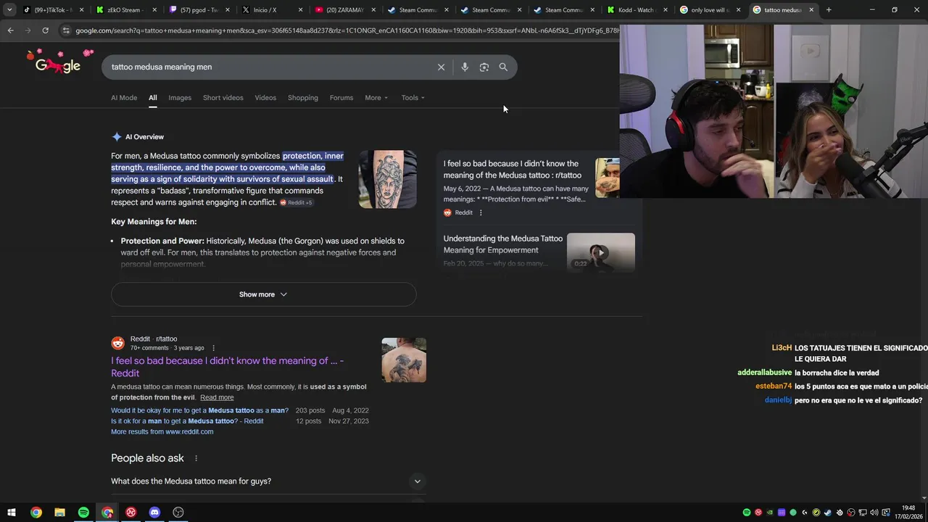This screenshot has height=522, width=928.
Task: Switch to the zEkO Stream browser tab
Action: tap(127, 10)
